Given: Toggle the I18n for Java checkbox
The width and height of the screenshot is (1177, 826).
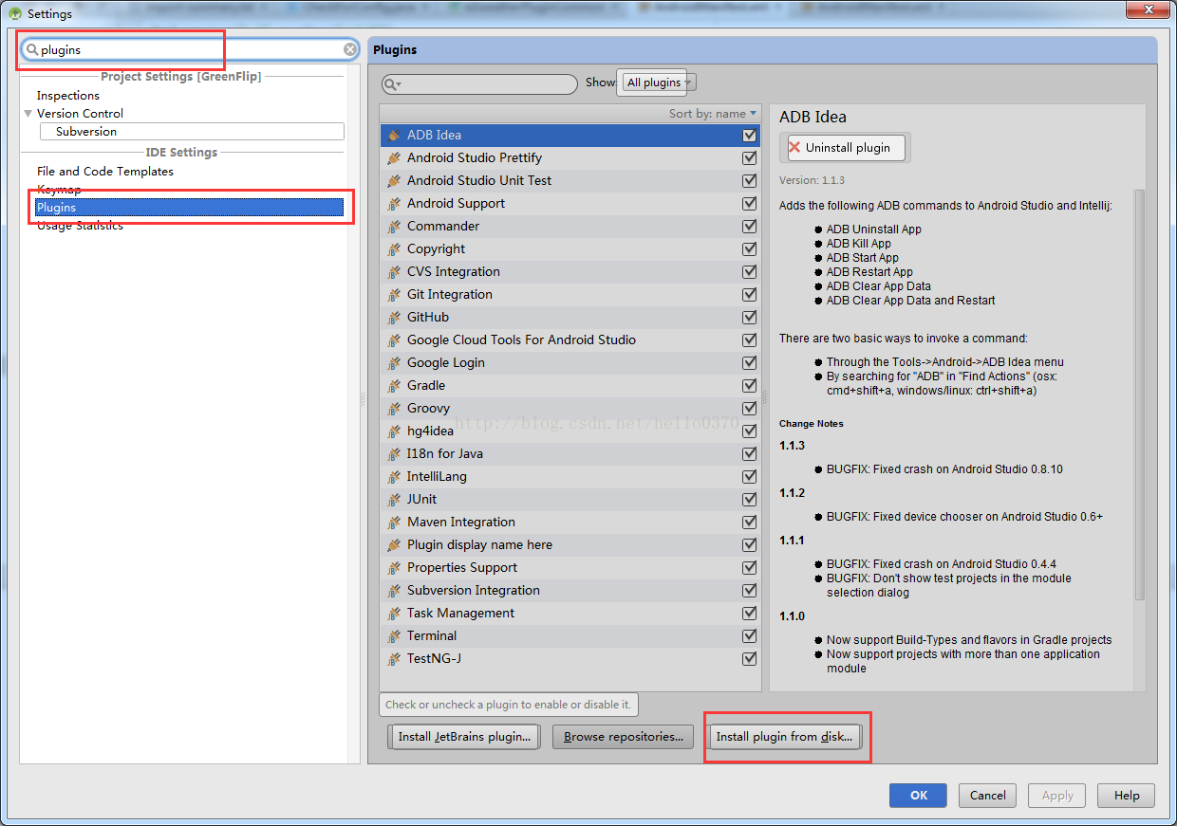Looking at the screenshot, I should pyautogui.click(x=750, y=453).
